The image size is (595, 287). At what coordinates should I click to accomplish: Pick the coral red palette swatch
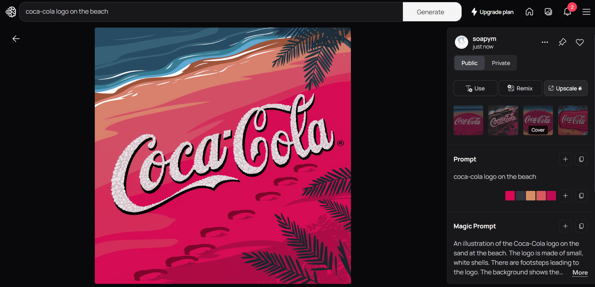[x=541, y=196]
